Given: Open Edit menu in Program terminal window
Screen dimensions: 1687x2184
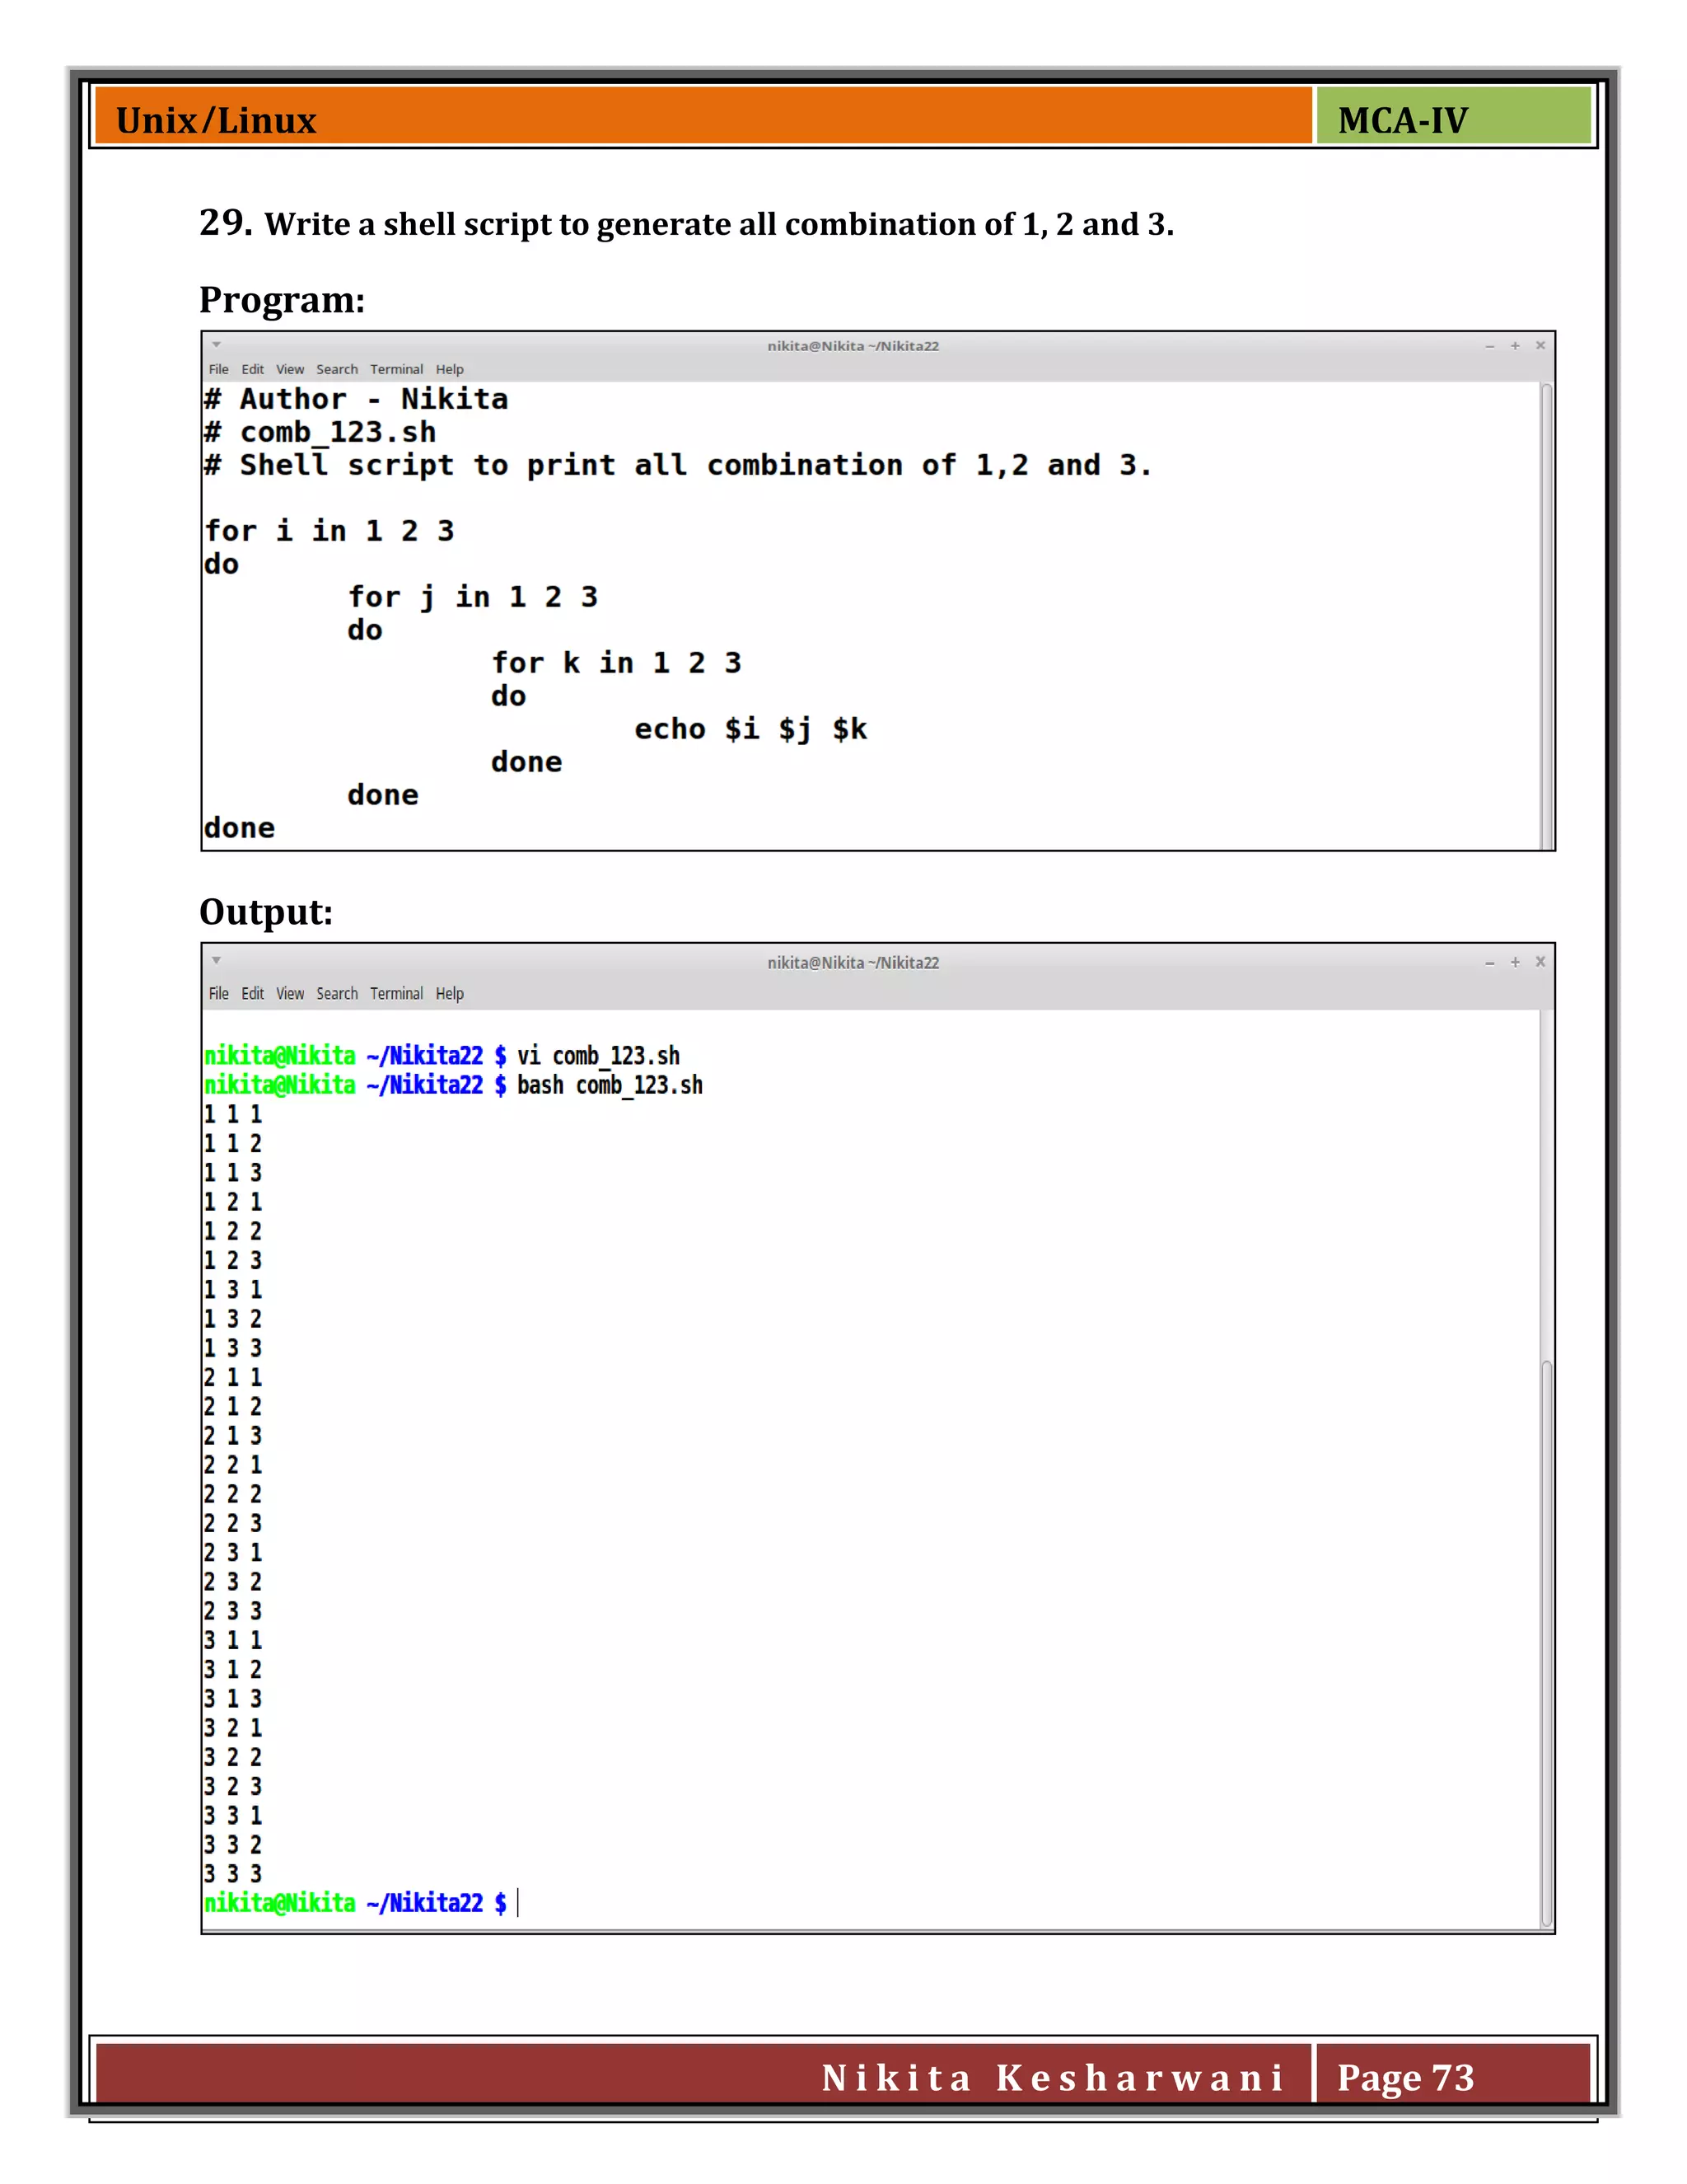Looking at the screenshot, I should 252,369.
